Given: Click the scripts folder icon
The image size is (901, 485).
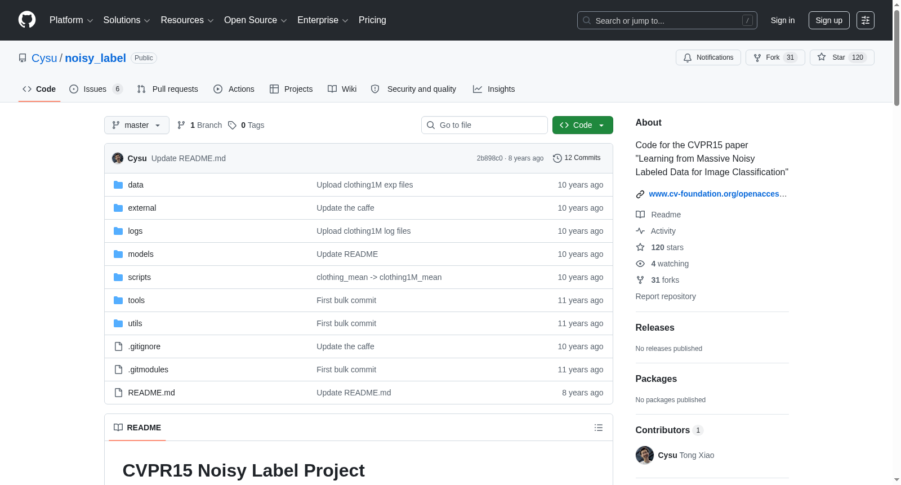Looking at the screenshot, I should coord(118,277).
